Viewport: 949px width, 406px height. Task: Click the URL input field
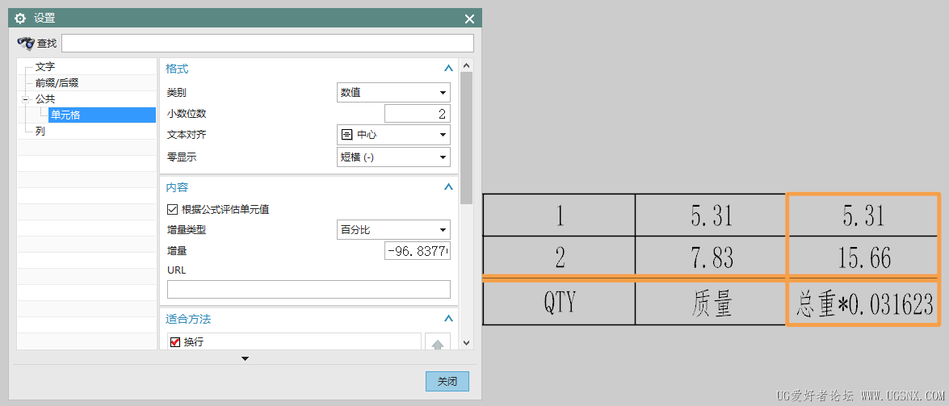[309, 289]
